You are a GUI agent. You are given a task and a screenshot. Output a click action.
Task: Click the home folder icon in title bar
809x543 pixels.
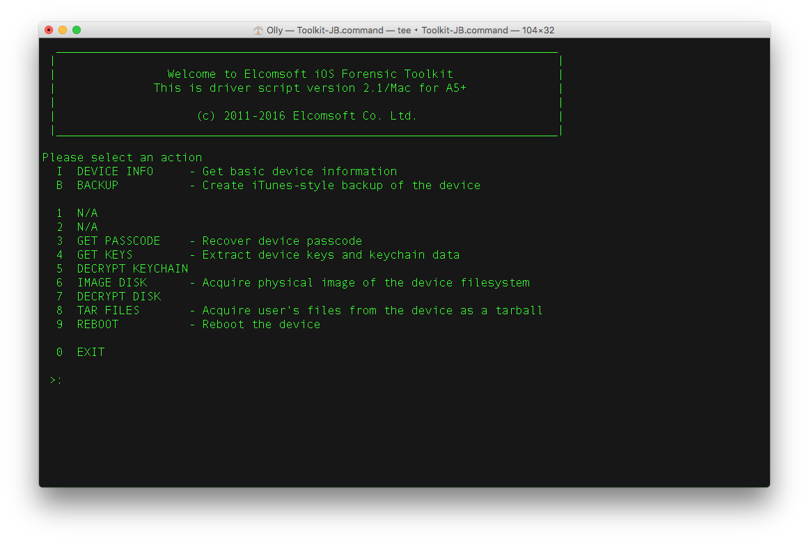point(258,31)
